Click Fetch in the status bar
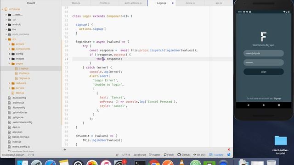Screen dimensions: 294x165 [169, 155]
